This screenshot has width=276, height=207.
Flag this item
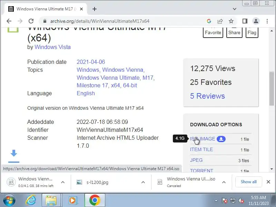[x=252, y=32]
